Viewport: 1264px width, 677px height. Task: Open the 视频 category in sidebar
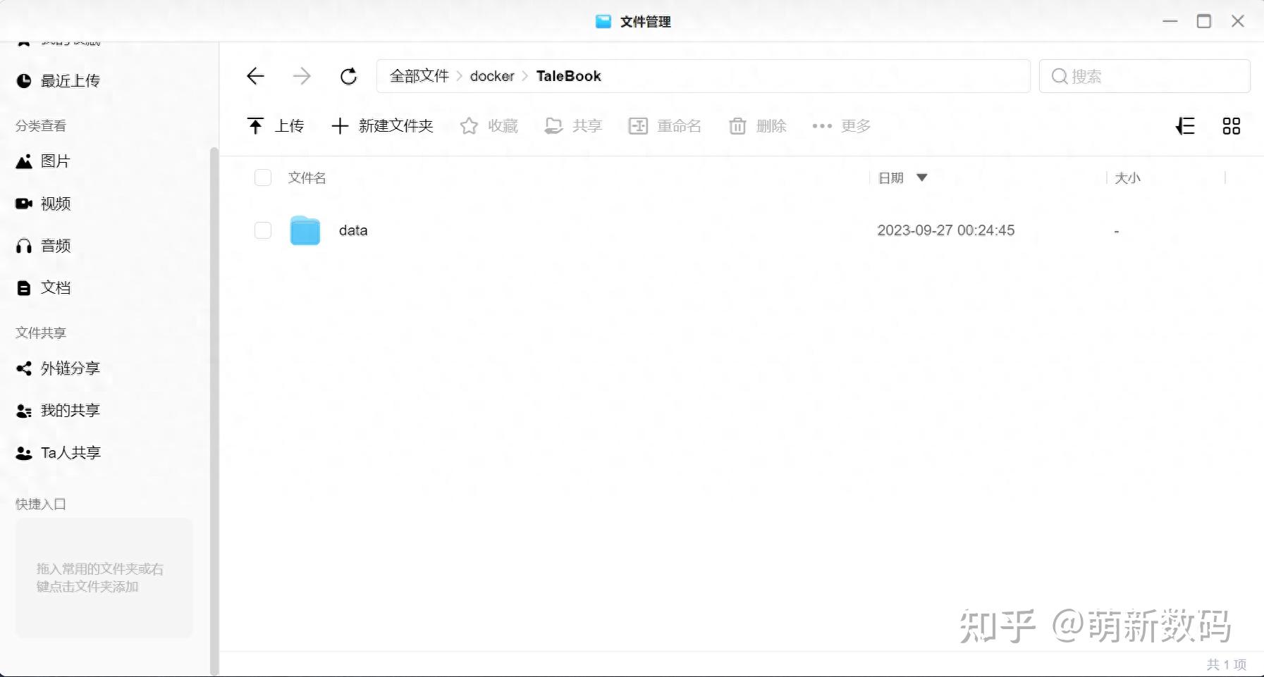[54, 204]
